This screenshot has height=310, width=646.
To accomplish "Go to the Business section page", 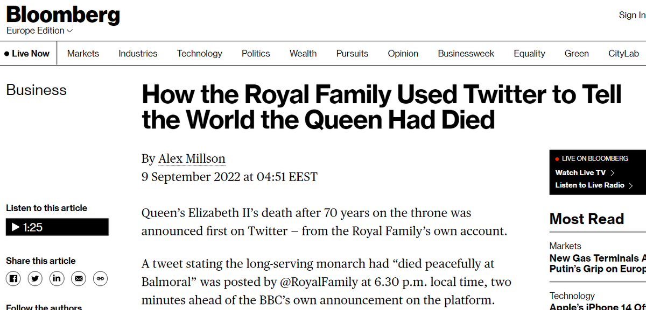I will 36,90.
